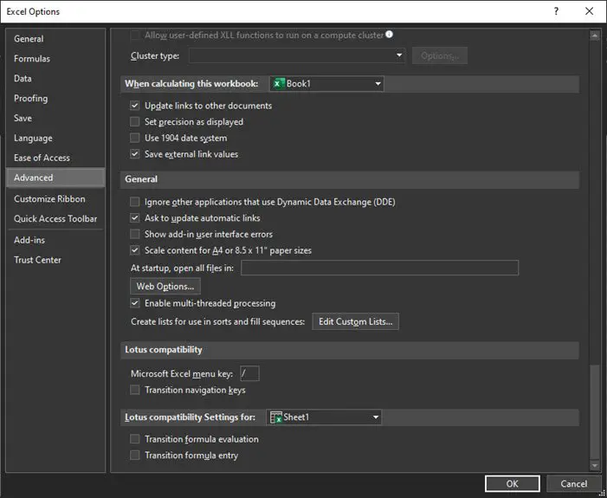Open the Data options category

pos(55,78)
